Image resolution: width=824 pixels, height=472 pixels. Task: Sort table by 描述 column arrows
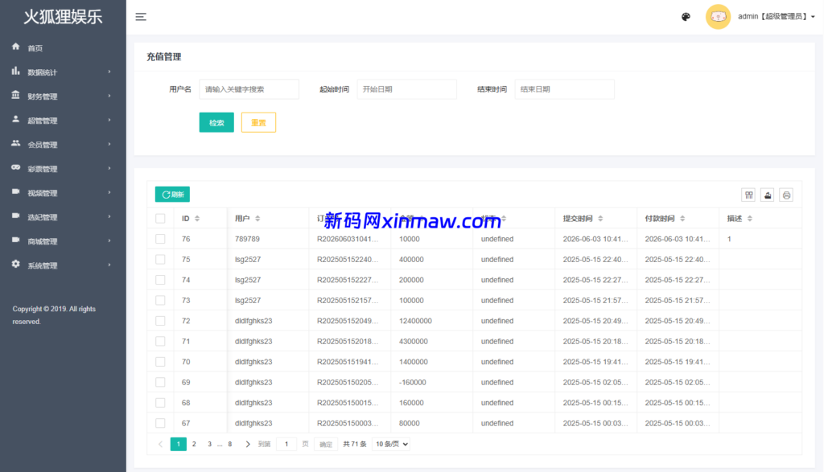(749, 219)
